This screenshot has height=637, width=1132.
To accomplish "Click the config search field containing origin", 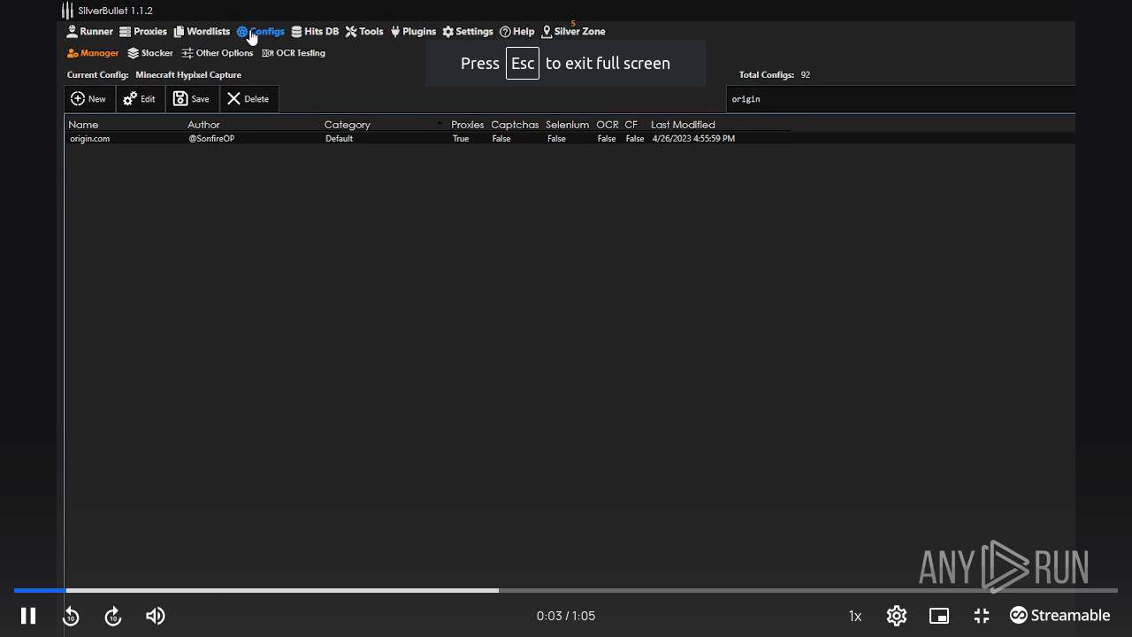I will (x=900, y=99).
